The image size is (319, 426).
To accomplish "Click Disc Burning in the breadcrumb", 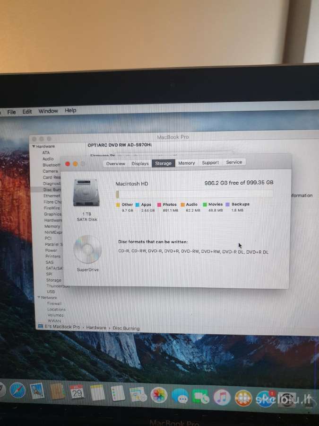I will pyautogui.click(x=126, y=328).
